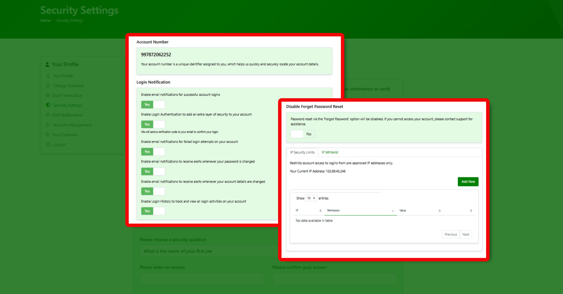Click the Permission column sort arrow
The height and width of the screenshot is (294, 563).
[x=393, y=211]
